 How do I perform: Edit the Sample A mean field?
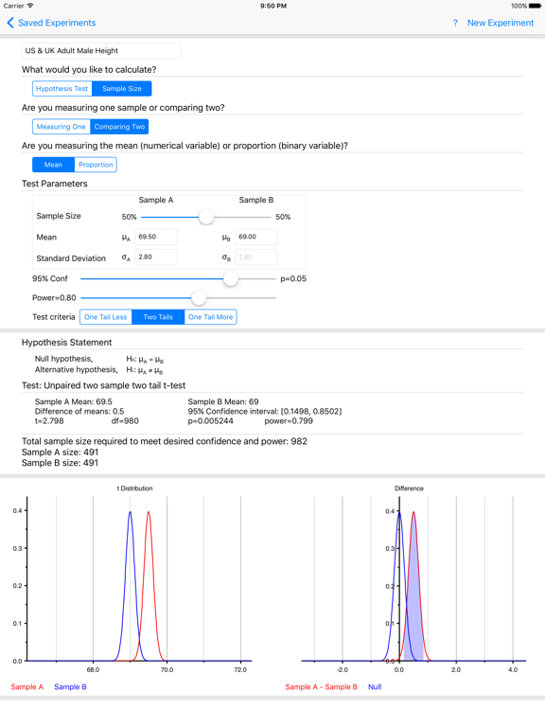click(156, 237)
